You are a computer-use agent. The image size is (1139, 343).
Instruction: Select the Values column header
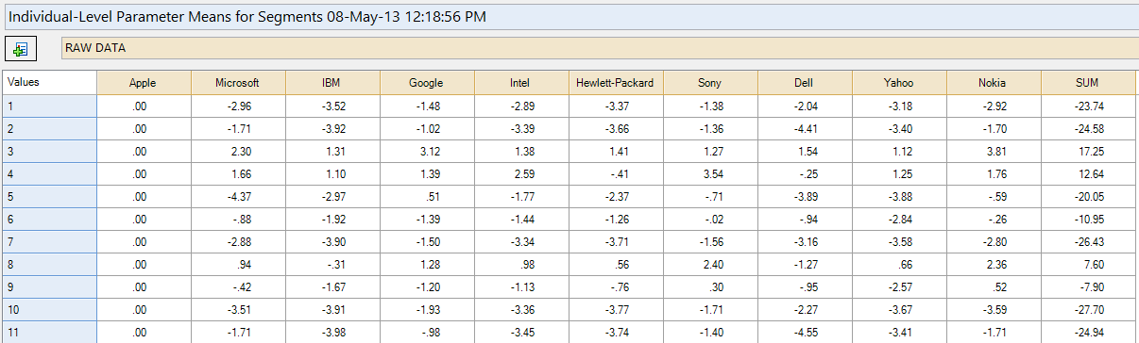(x=48, y=82)
